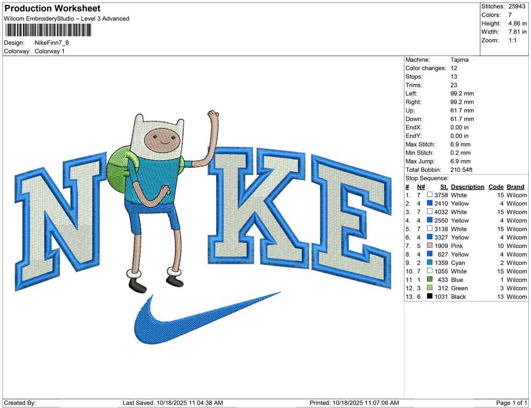The image size is (531, 408).
Task: Click the blue swatch beside 2410 stitches
Action: (430, 203)
